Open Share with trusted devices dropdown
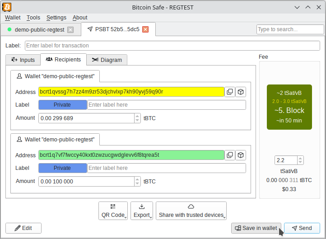 coord(191,211)
